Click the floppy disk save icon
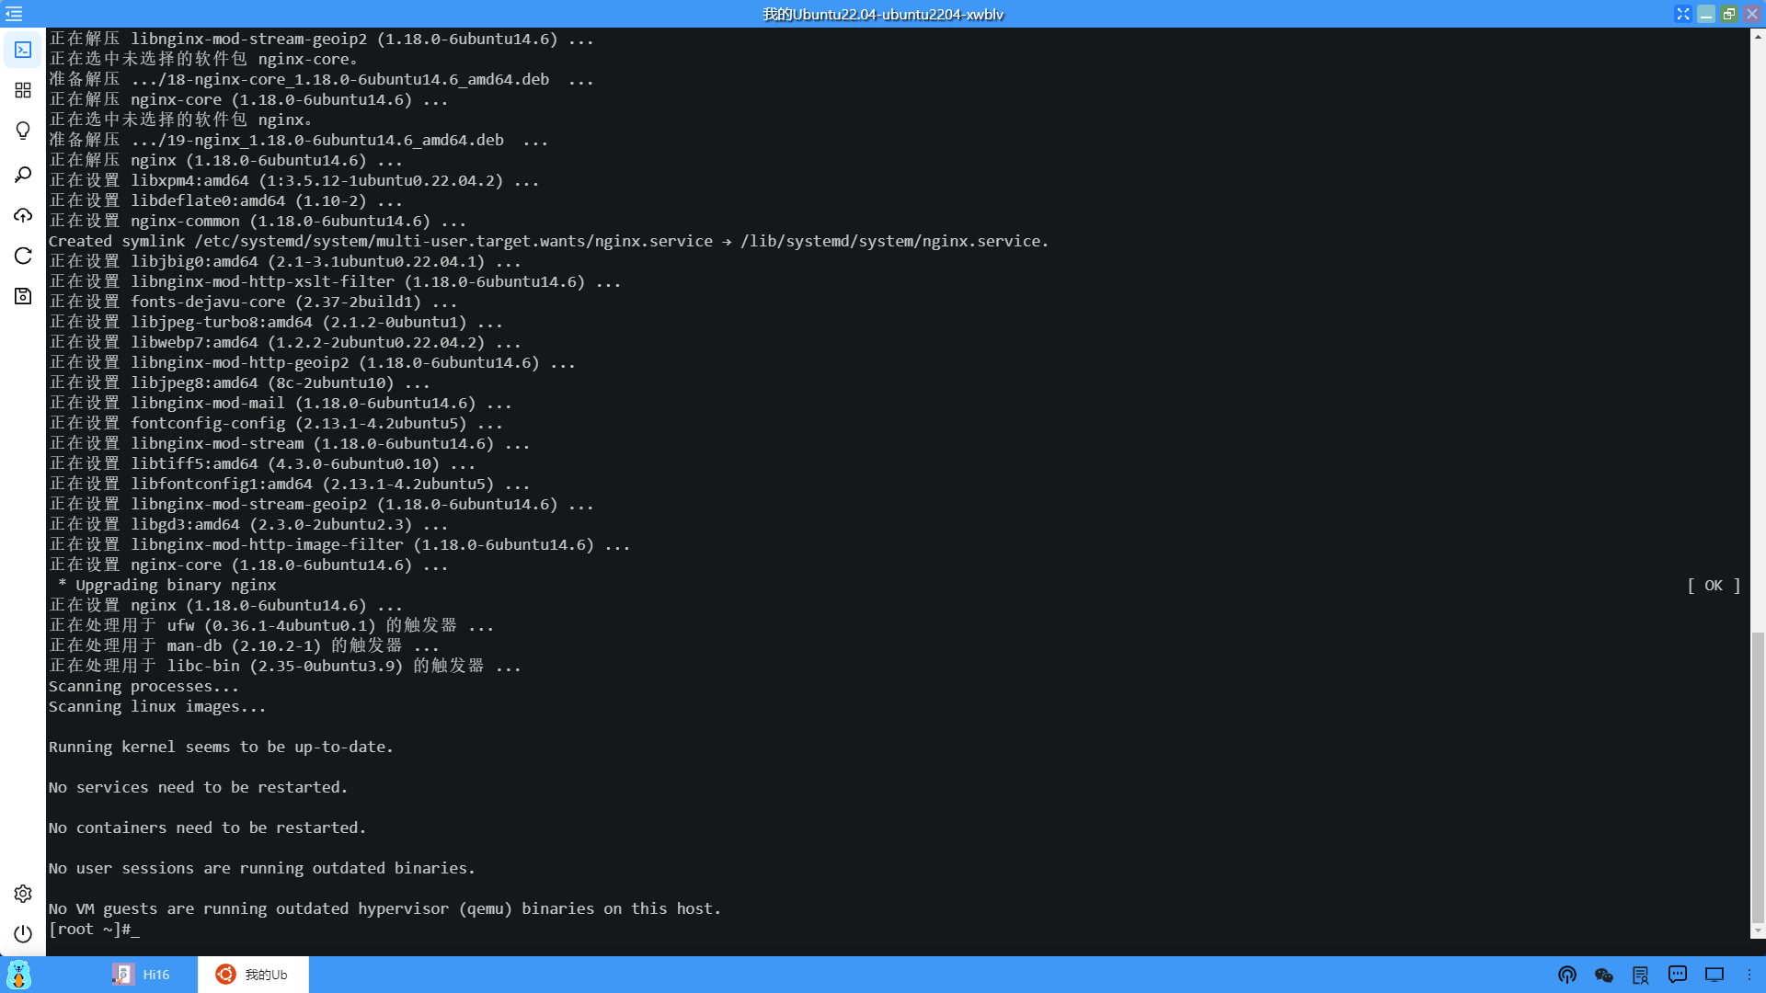Viewport: 1766px width, 993px height. [x=23, y=296]
